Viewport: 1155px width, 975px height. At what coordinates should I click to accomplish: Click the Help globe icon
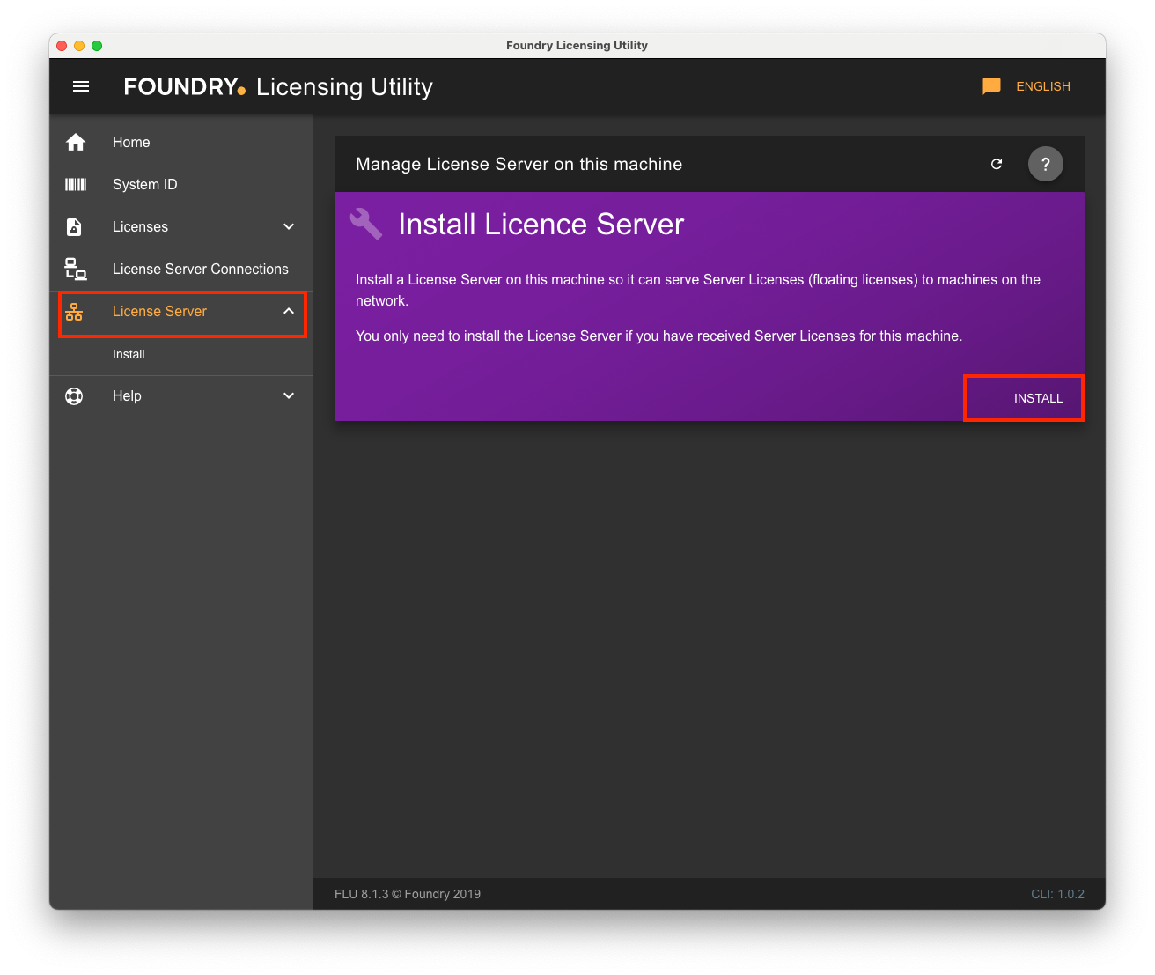click(x=74, y=395)
